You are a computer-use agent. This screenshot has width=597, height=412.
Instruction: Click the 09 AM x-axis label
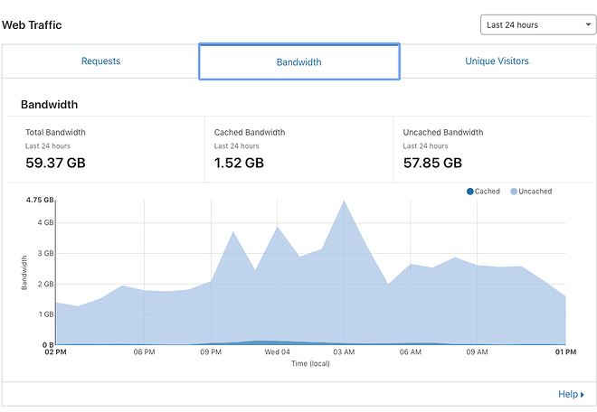click(477, 351)
